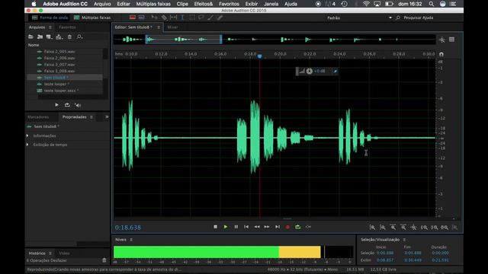Select the Lasso Selection tool
This screenshot has width=488, height=274.
pos(201,18)
